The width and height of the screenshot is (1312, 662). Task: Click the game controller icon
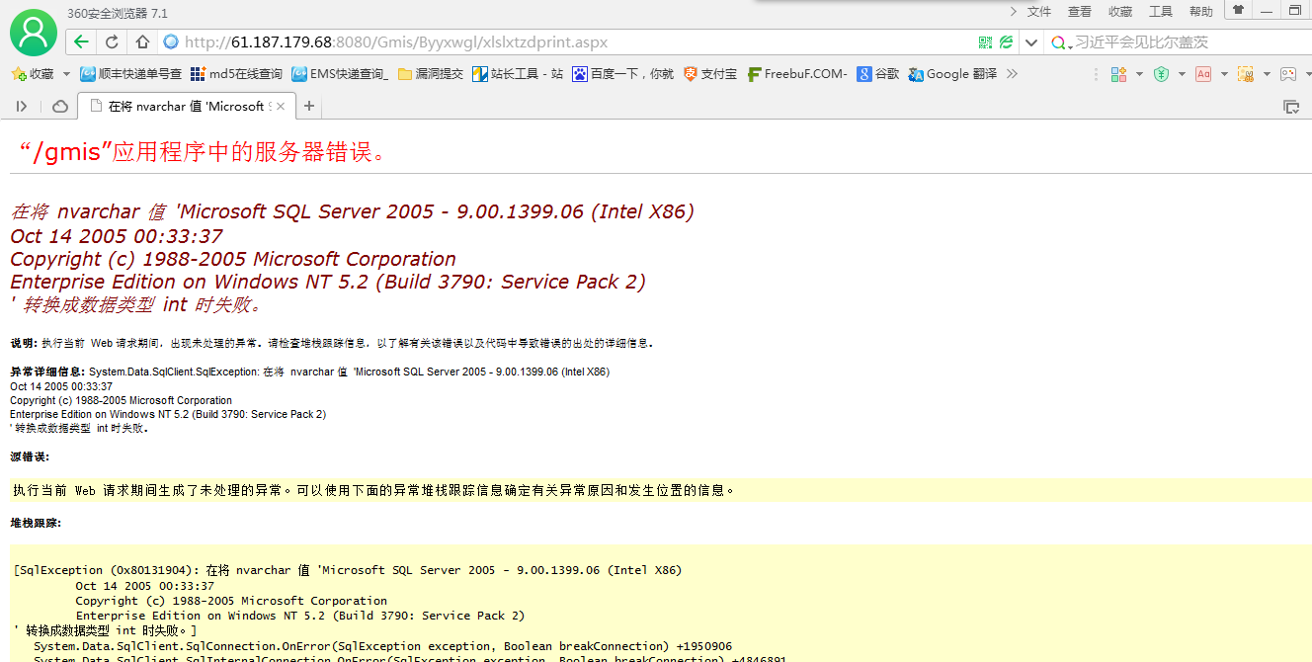click(x=1288, y=74)
